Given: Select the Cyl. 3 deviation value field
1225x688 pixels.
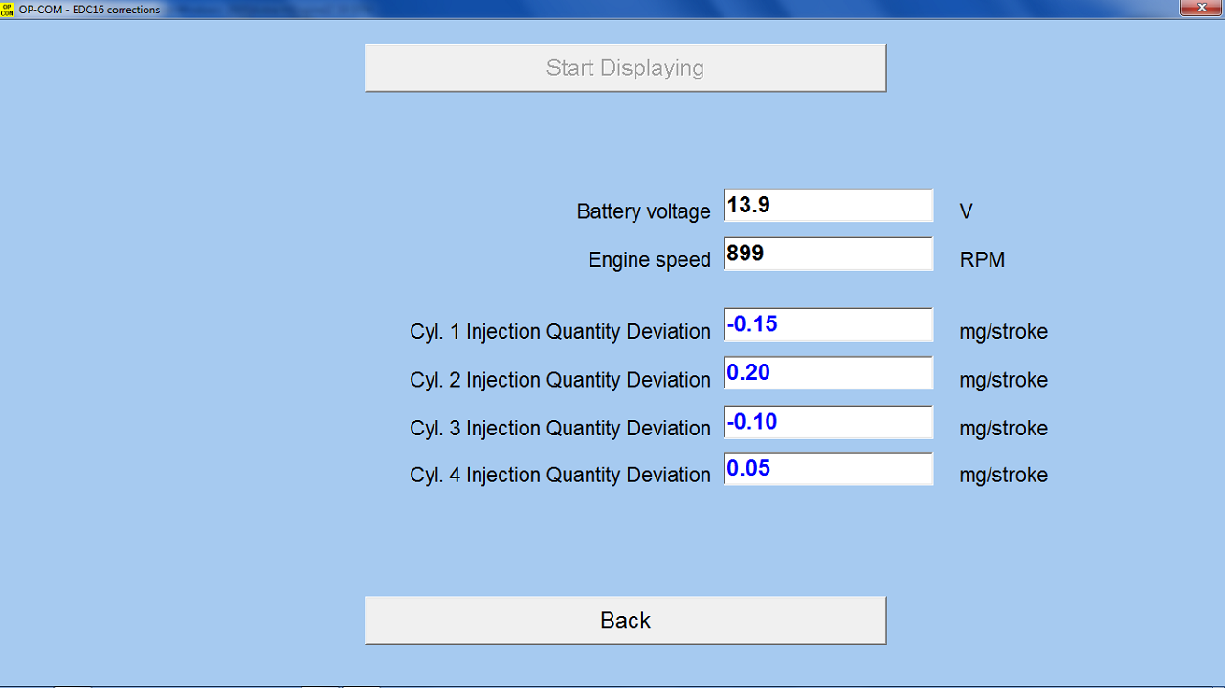Looking at the screenshot, I should (828, 422).
